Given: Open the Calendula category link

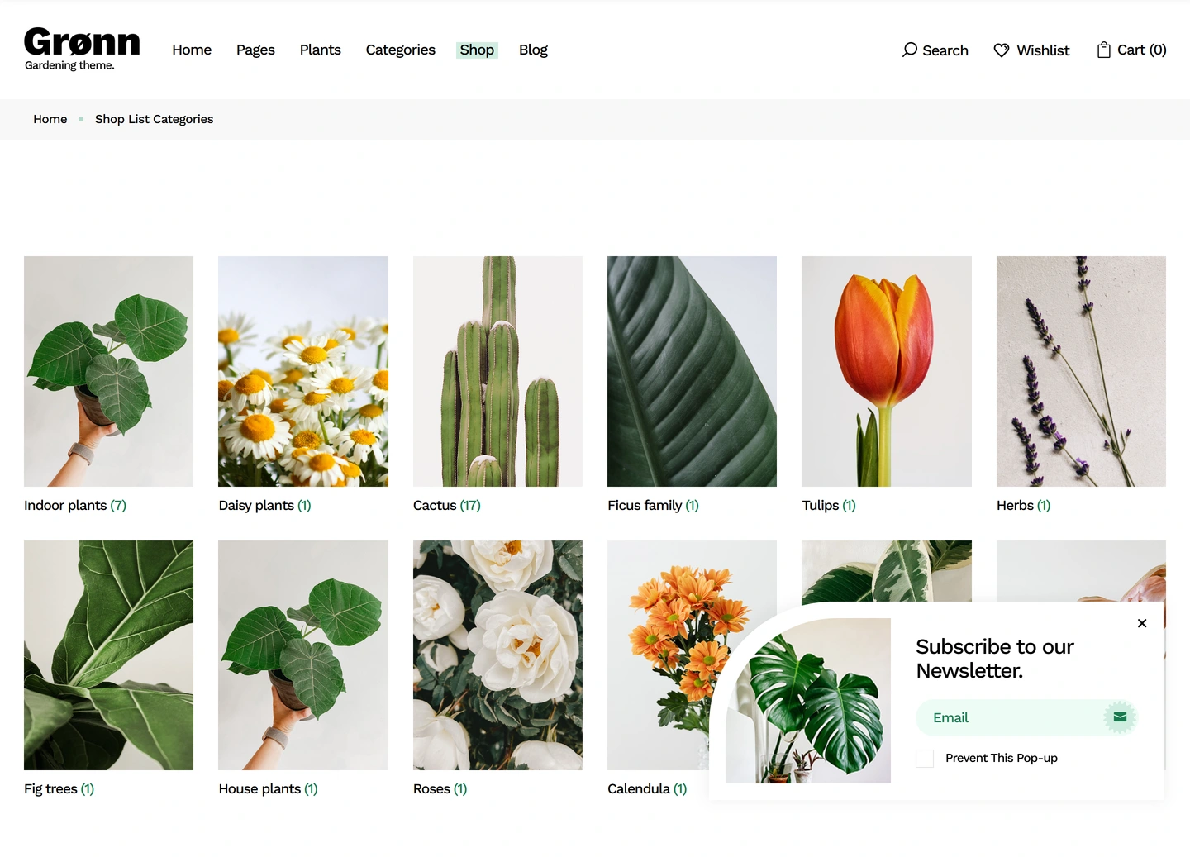Looking at the screenshot, I should (647, 788).
